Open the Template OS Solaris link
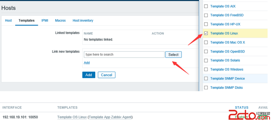Image resolution: width=271 pixels, height=123 pixels. click(225, 60)
